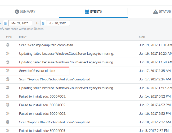Image resolution: width=172 pixels, height=133 pixels.
Task: Click the Jun 20, 2017 date field
Action: [x=58, y=23]
